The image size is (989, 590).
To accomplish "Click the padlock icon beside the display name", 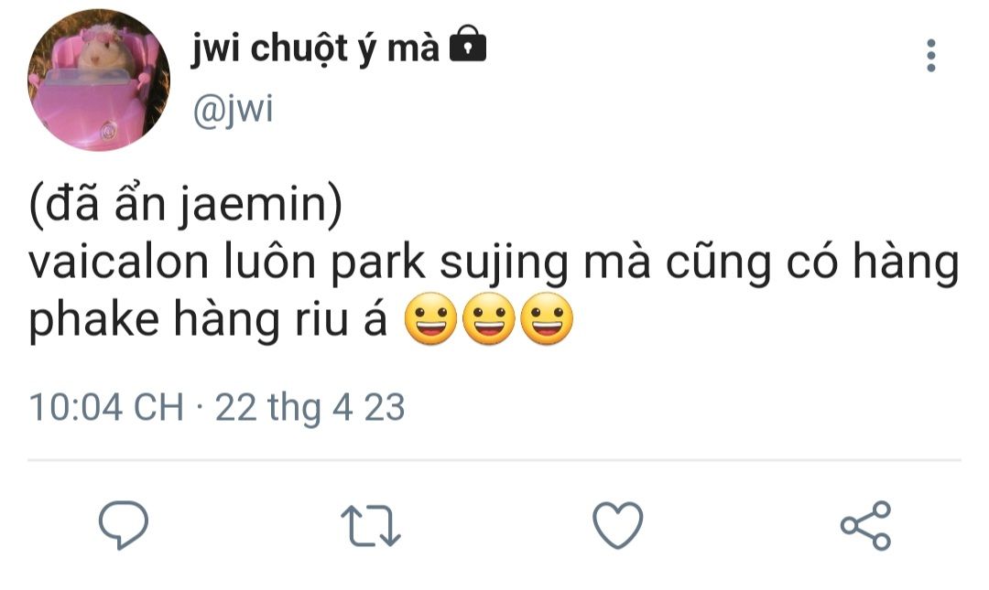I will tap(467, 43).
